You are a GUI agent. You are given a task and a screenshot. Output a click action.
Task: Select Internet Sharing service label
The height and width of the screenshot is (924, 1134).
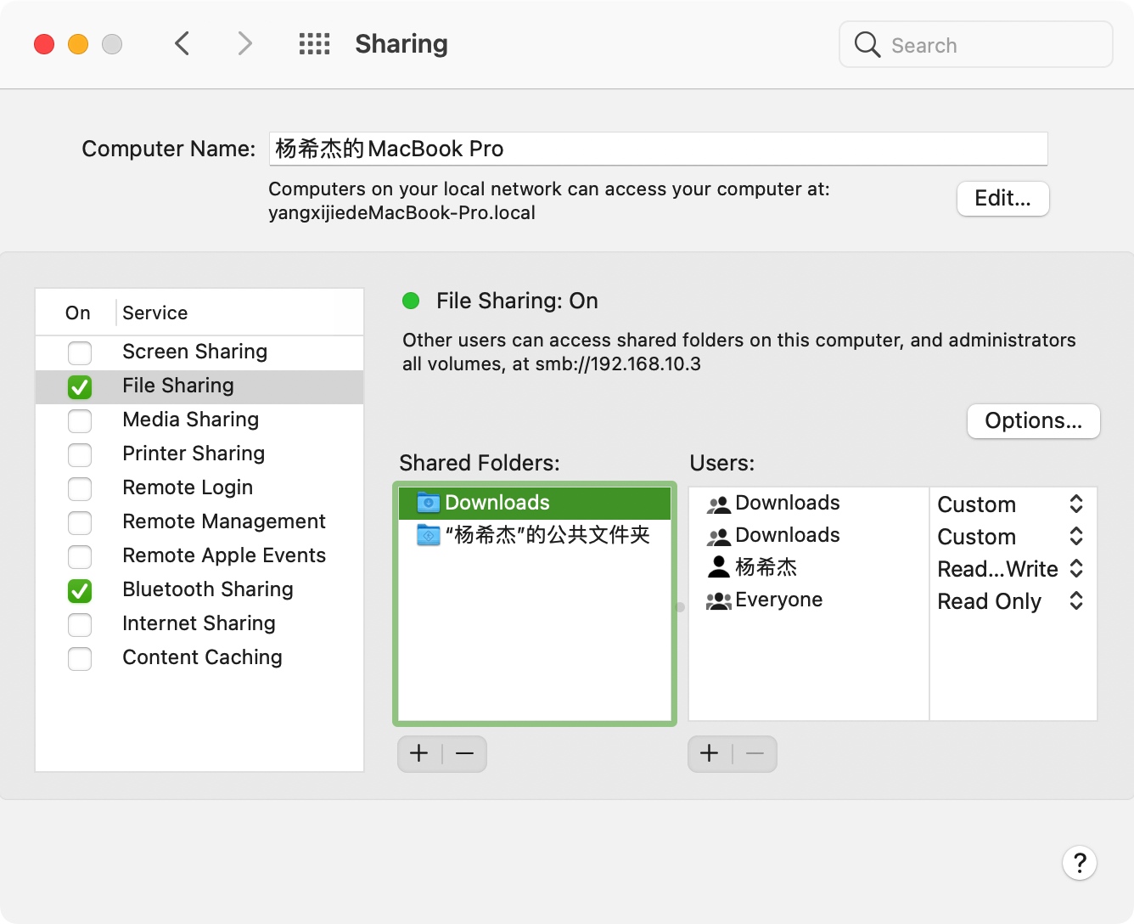[199, 623]
